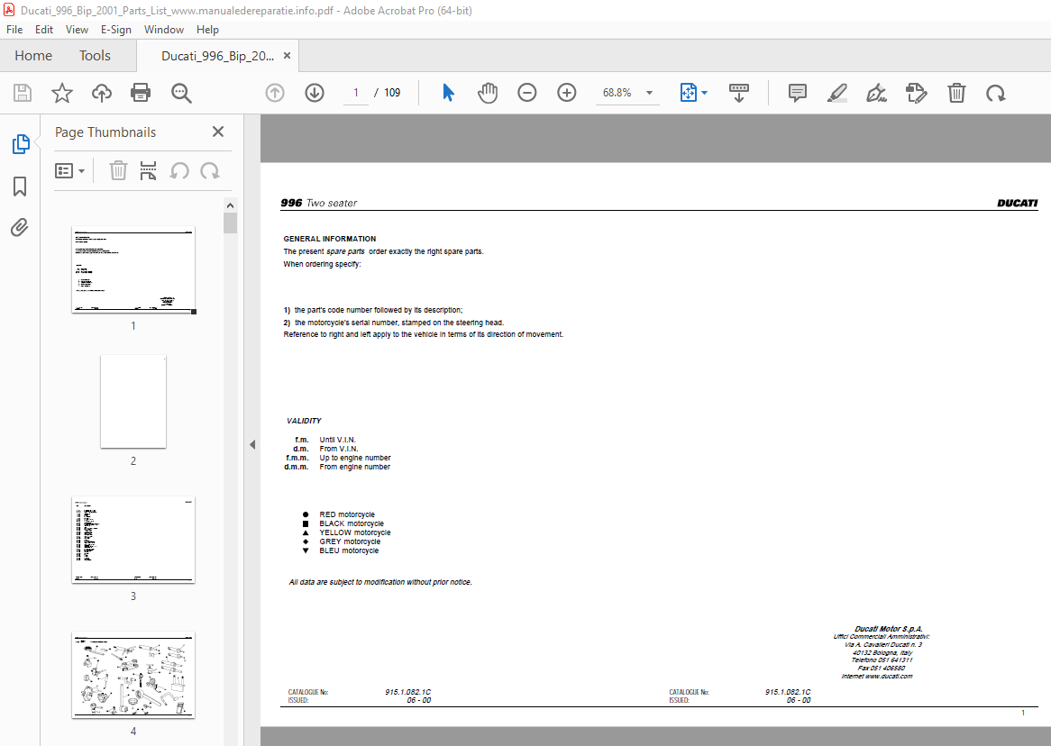Click the 68.8% zoom value field

tap(617, 93)
